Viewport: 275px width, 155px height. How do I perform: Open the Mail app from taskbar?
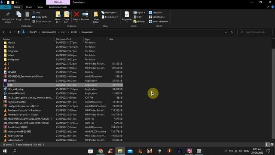pyautogui.click(x=130, y=151)
